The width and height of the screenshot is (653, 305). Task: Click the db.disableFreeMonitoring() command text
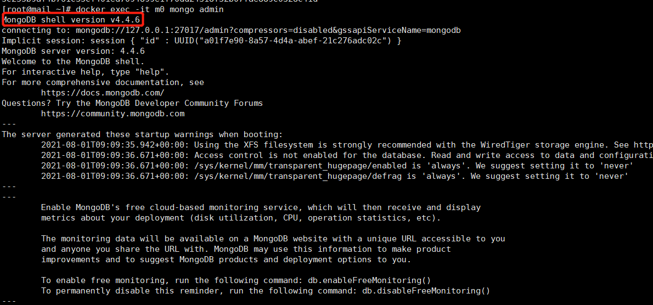click(426, 291)
